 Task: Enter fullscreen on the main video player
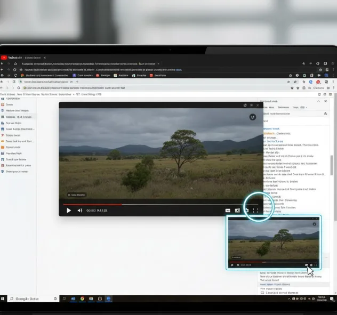(255, 211)
